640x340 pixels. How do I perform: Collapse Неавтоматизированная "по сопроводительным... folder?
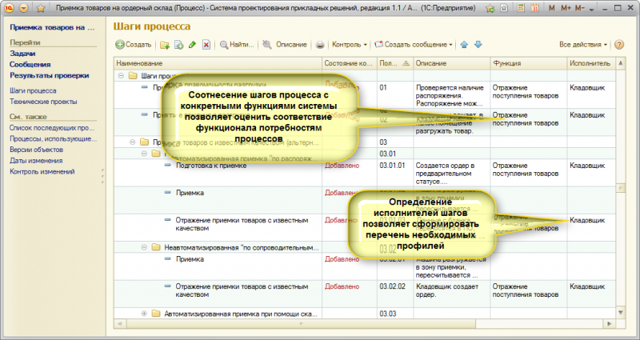coord(144,247)
